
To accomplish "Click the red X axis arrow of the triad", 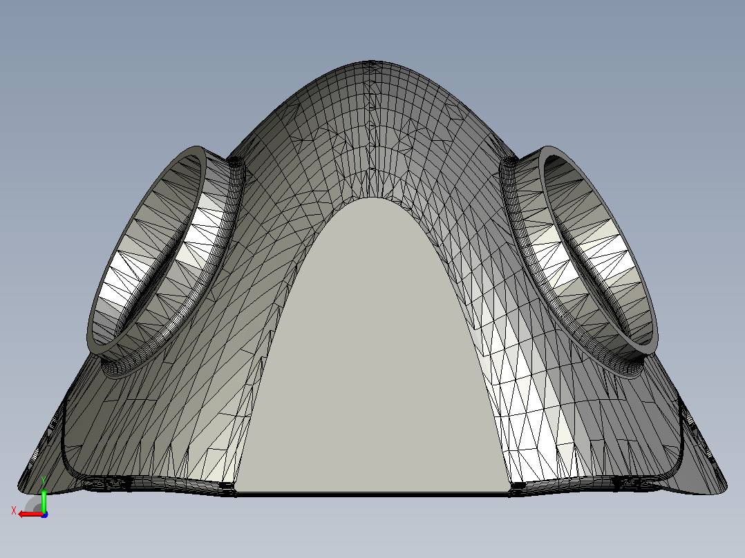I will 31,514.
